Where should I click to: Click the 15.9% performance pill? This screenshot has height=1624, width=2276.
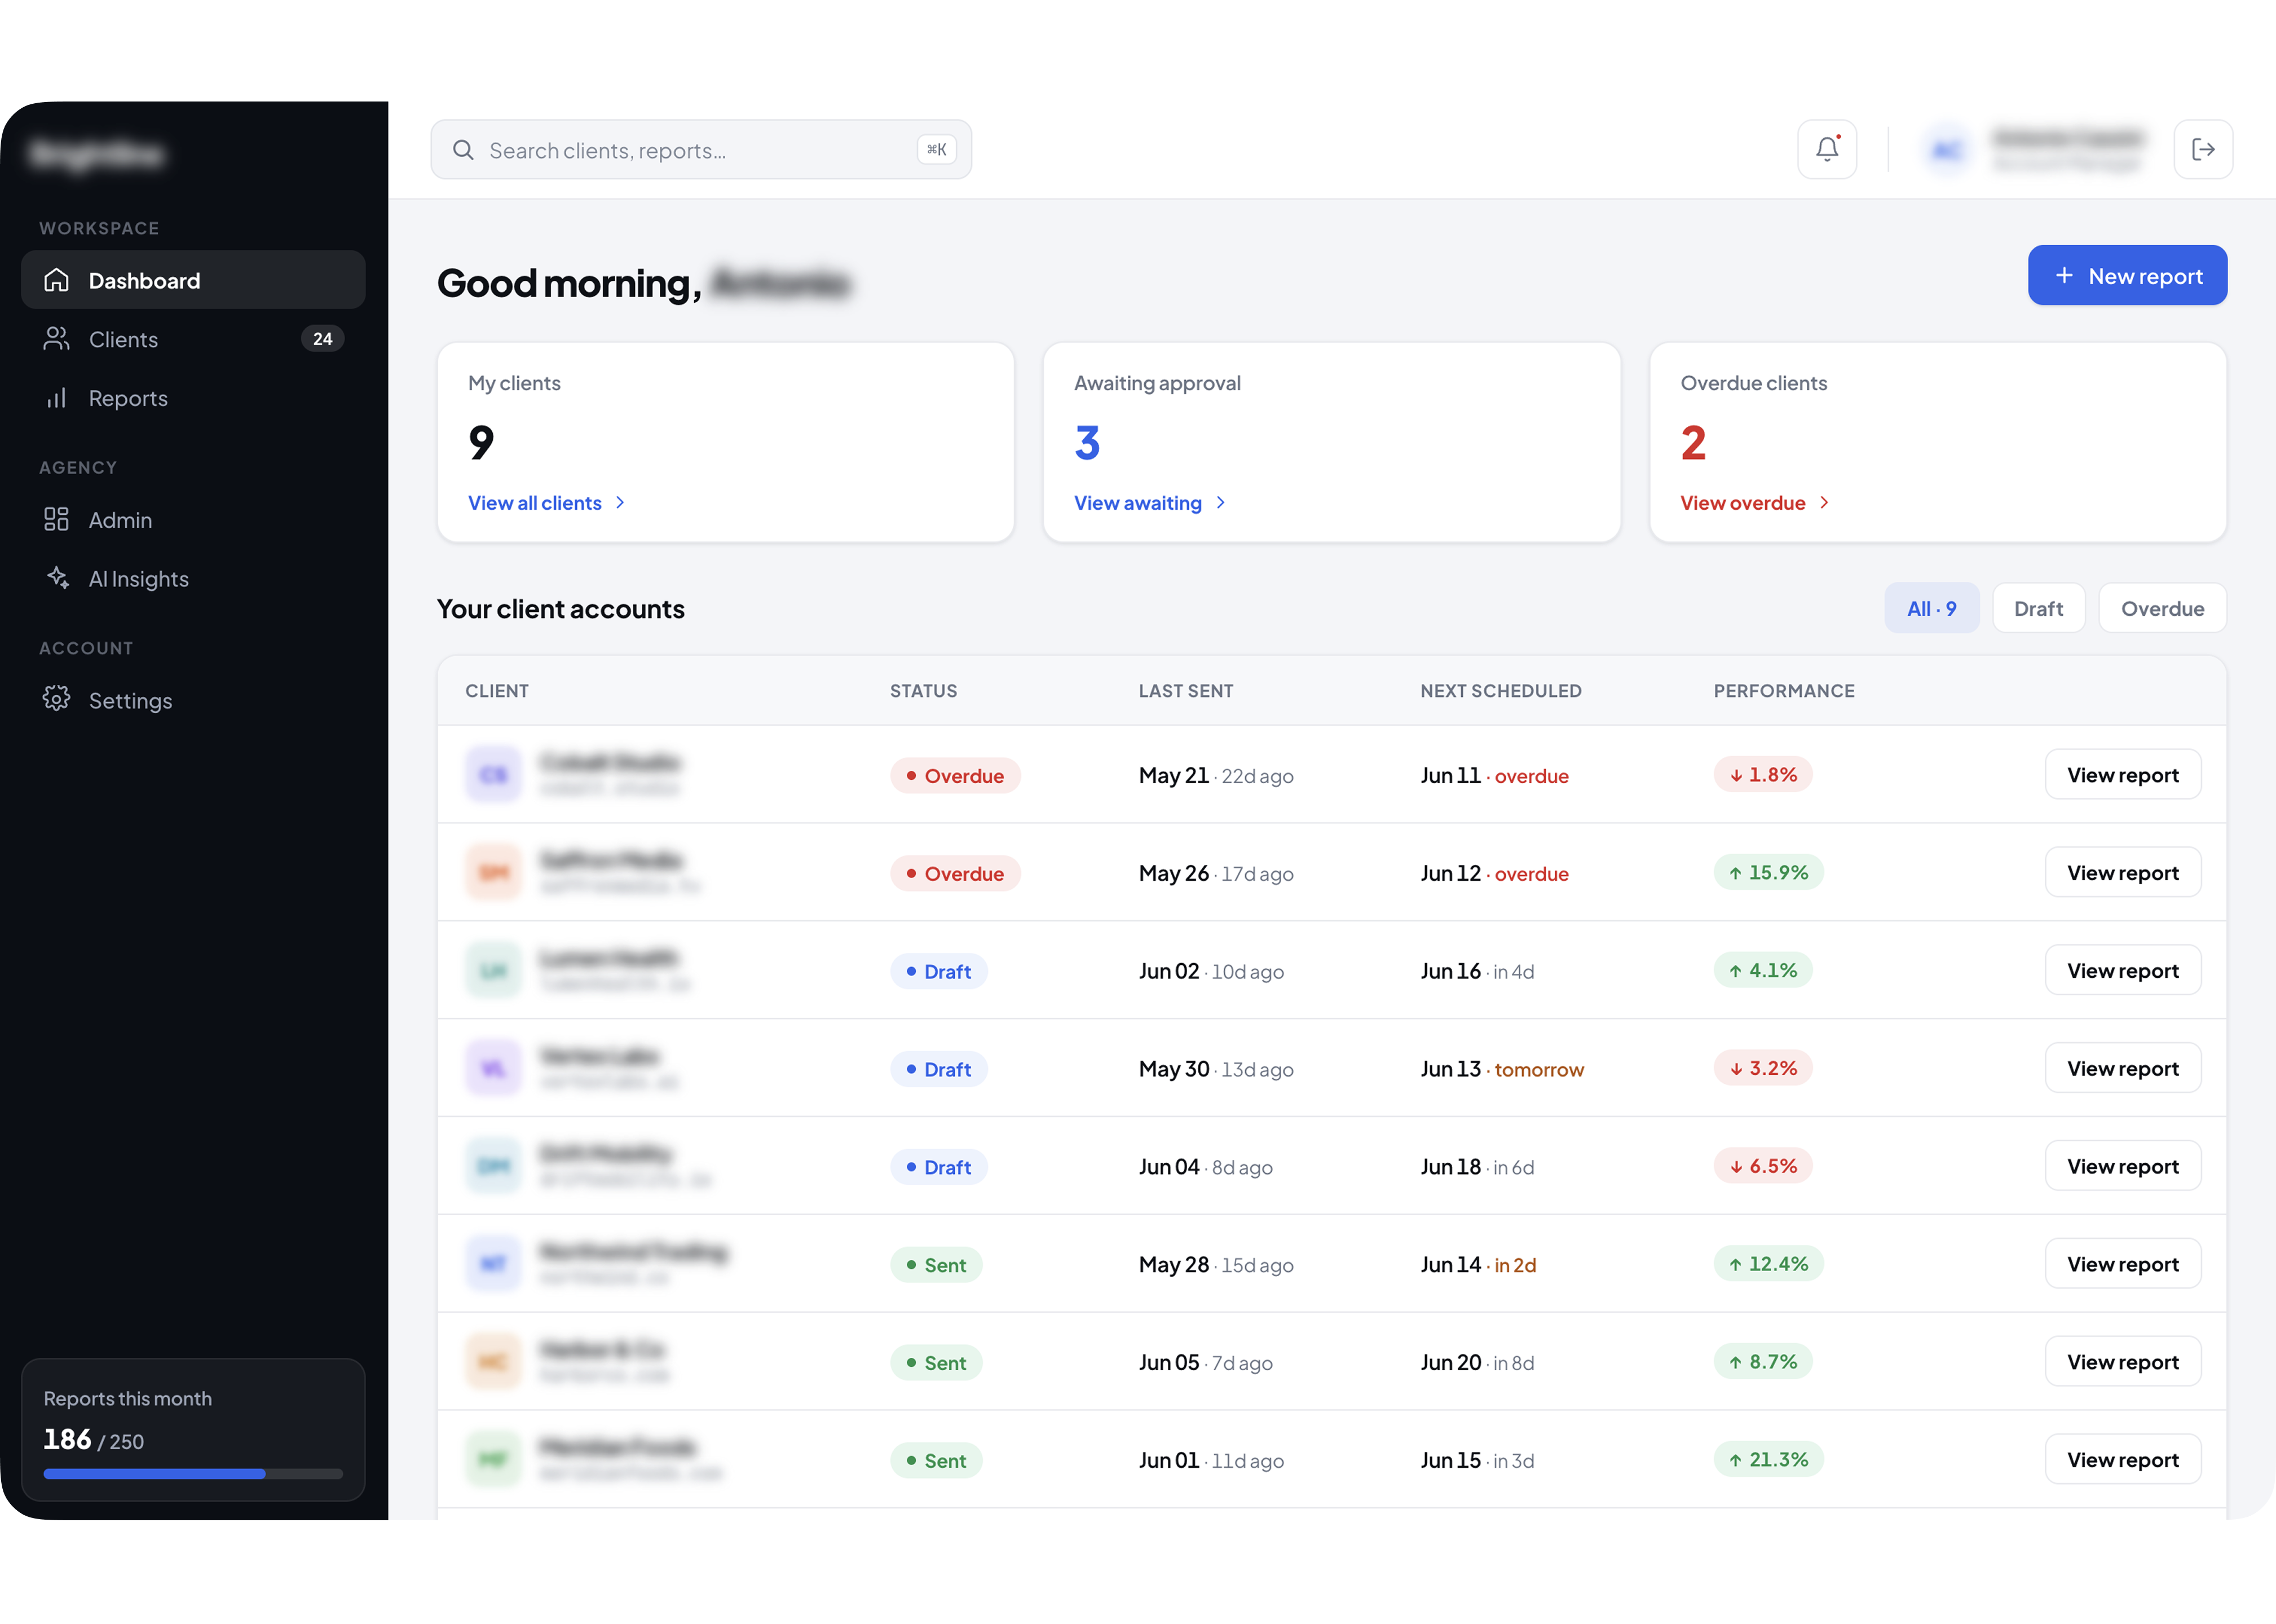(x=1768, y=873)
